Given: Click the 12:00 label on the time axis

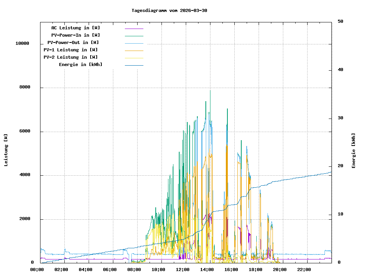Looking at the screenshot, I should coord(183,270).
